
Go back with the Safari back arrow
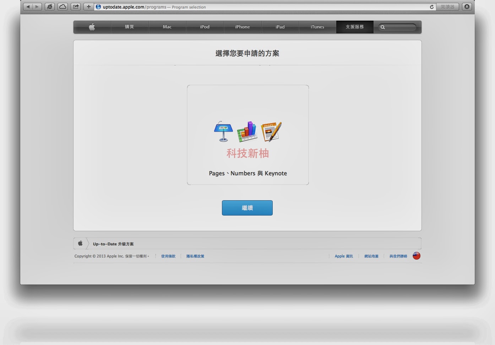(28, 7)
